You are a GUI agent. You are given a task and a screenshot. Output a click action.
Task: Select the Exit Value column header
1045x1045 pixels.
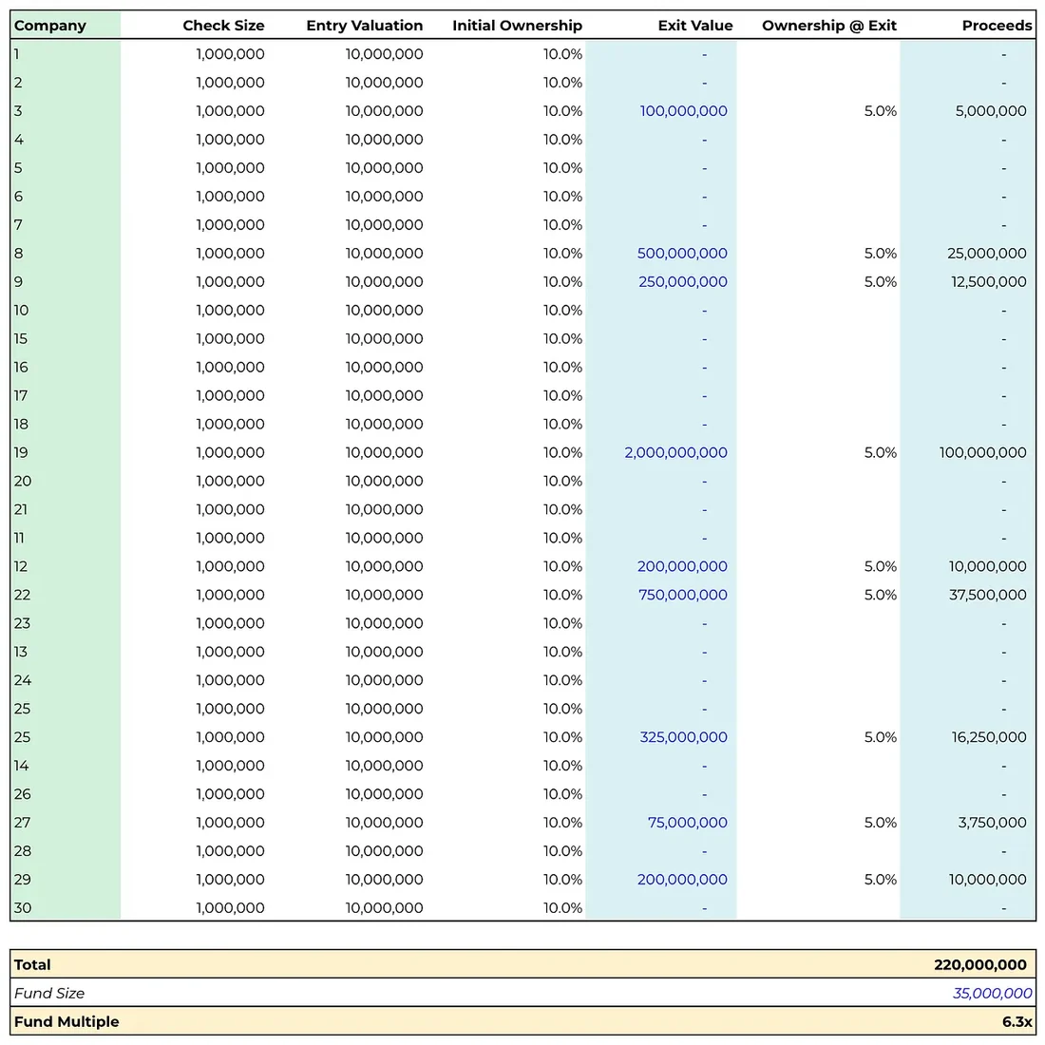[x=695, y=26]
